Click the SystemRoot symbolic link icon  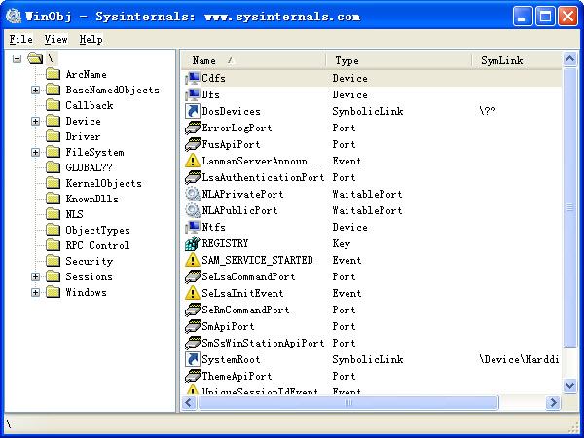click(x=193, y=359)
